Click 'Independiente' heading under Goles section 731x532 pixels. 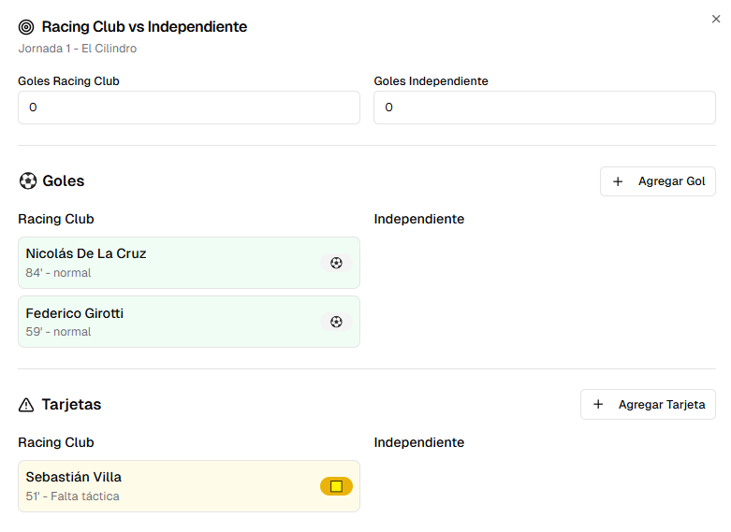click(x=419, y=219)
